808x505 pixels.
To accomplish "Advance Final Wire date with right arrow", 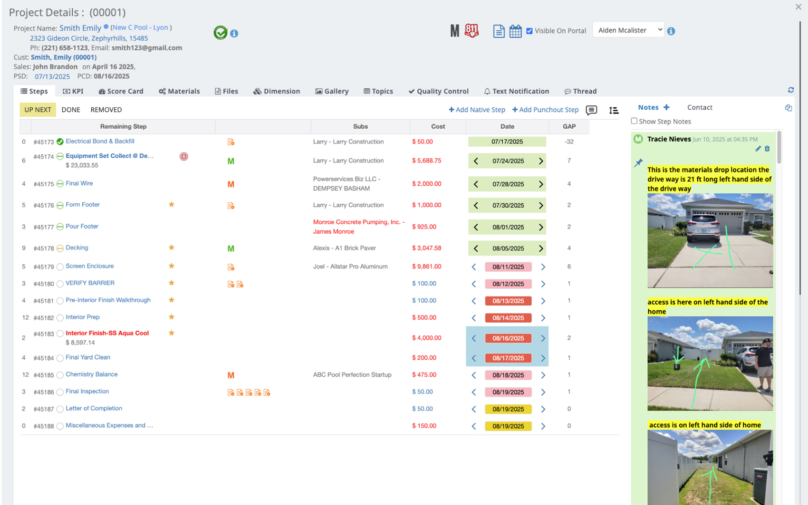I will coord(540,184).
